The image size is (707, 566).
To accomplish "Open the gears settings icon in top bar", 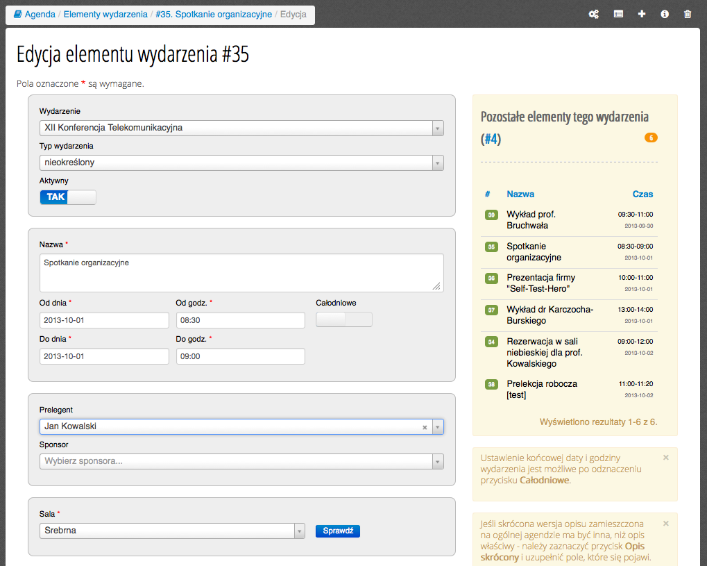I will click(594, 14).
